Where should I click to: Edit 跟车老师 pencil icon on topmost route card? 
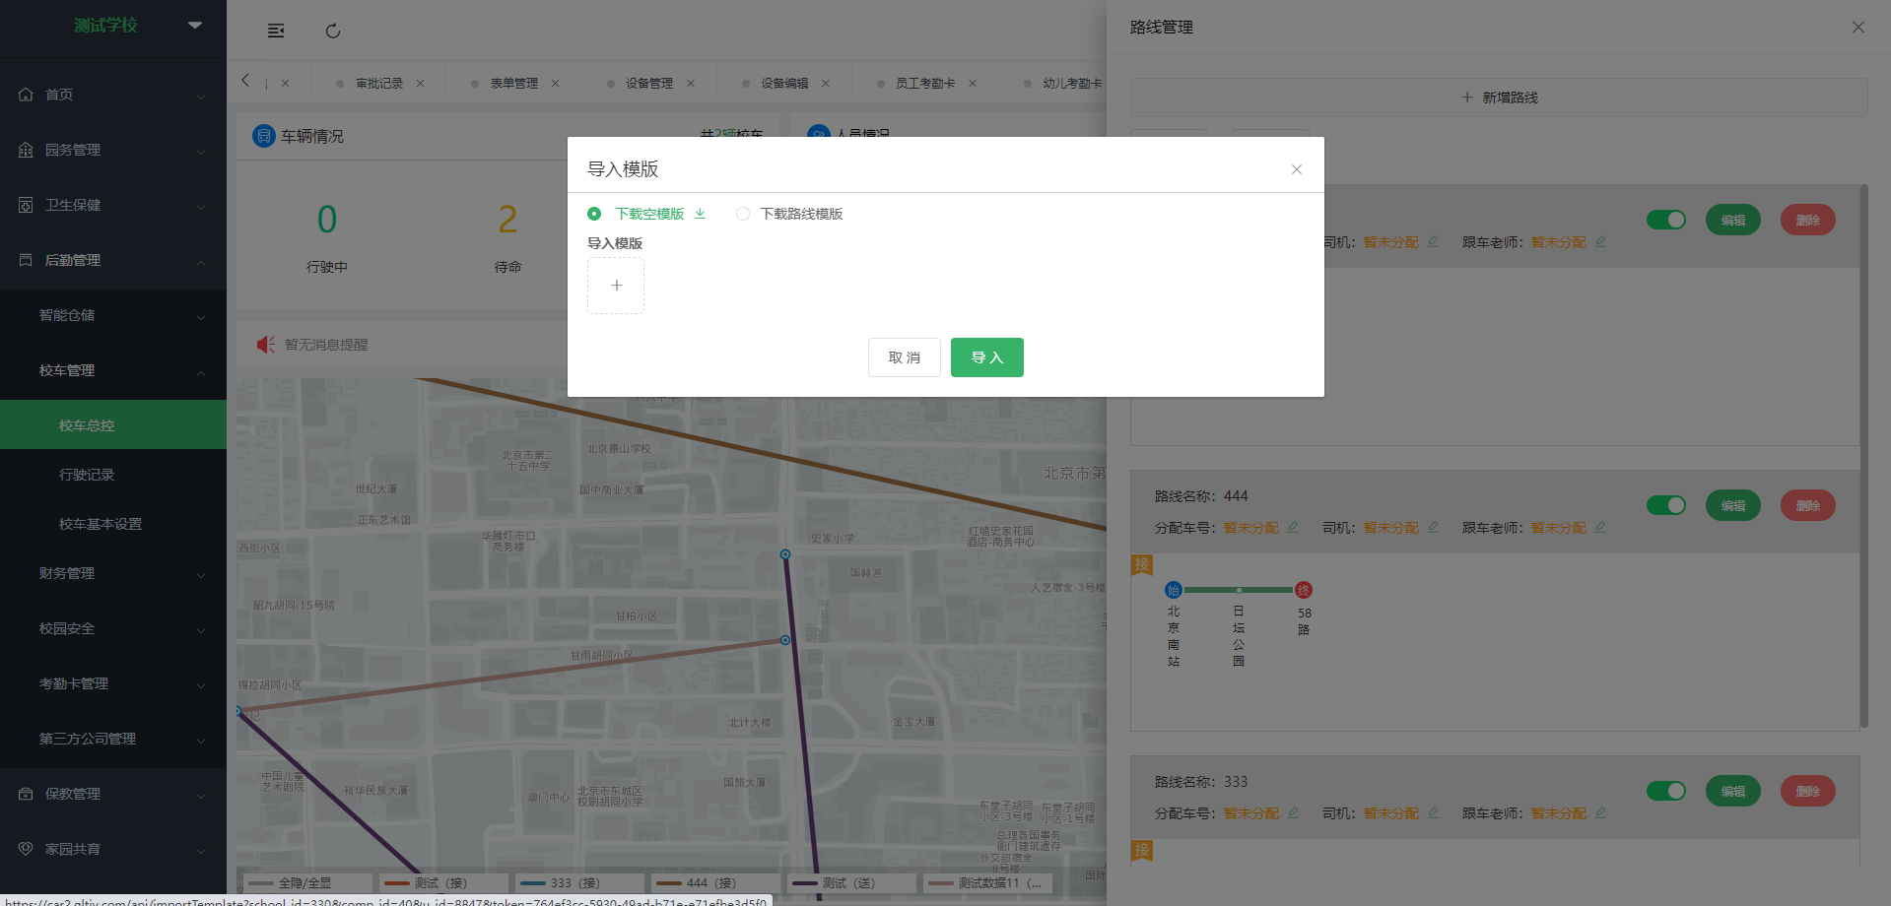tap(1600, 241)
